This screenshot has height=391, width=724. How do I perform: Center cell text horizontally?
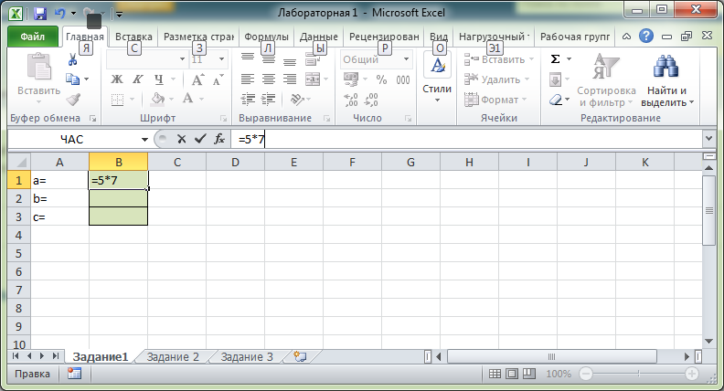coord(269,79)
